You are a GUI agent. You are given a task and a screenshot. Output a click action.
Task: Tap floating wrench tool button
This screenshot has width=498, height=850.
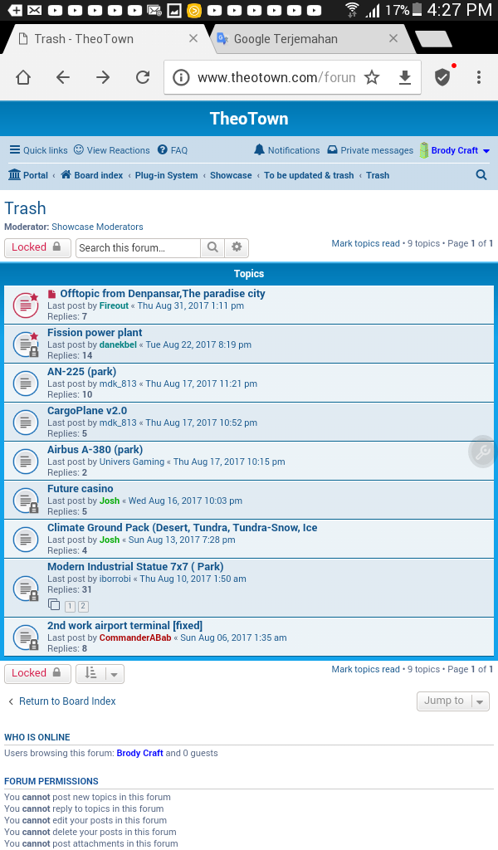point(482,451)
